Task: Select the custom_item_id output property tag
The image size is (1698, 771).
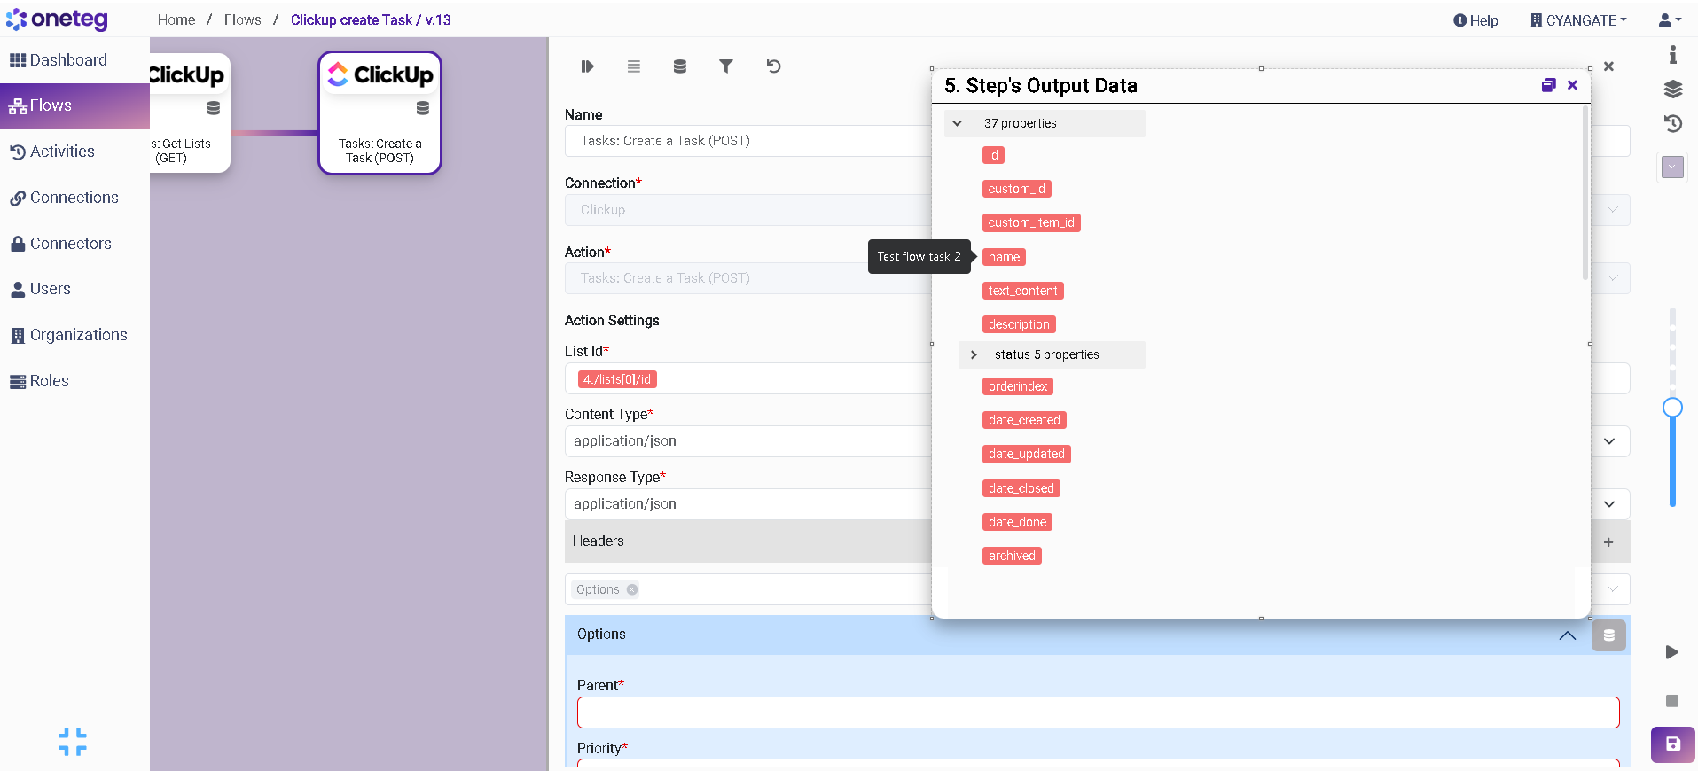Action: (x=1030, y=222)
